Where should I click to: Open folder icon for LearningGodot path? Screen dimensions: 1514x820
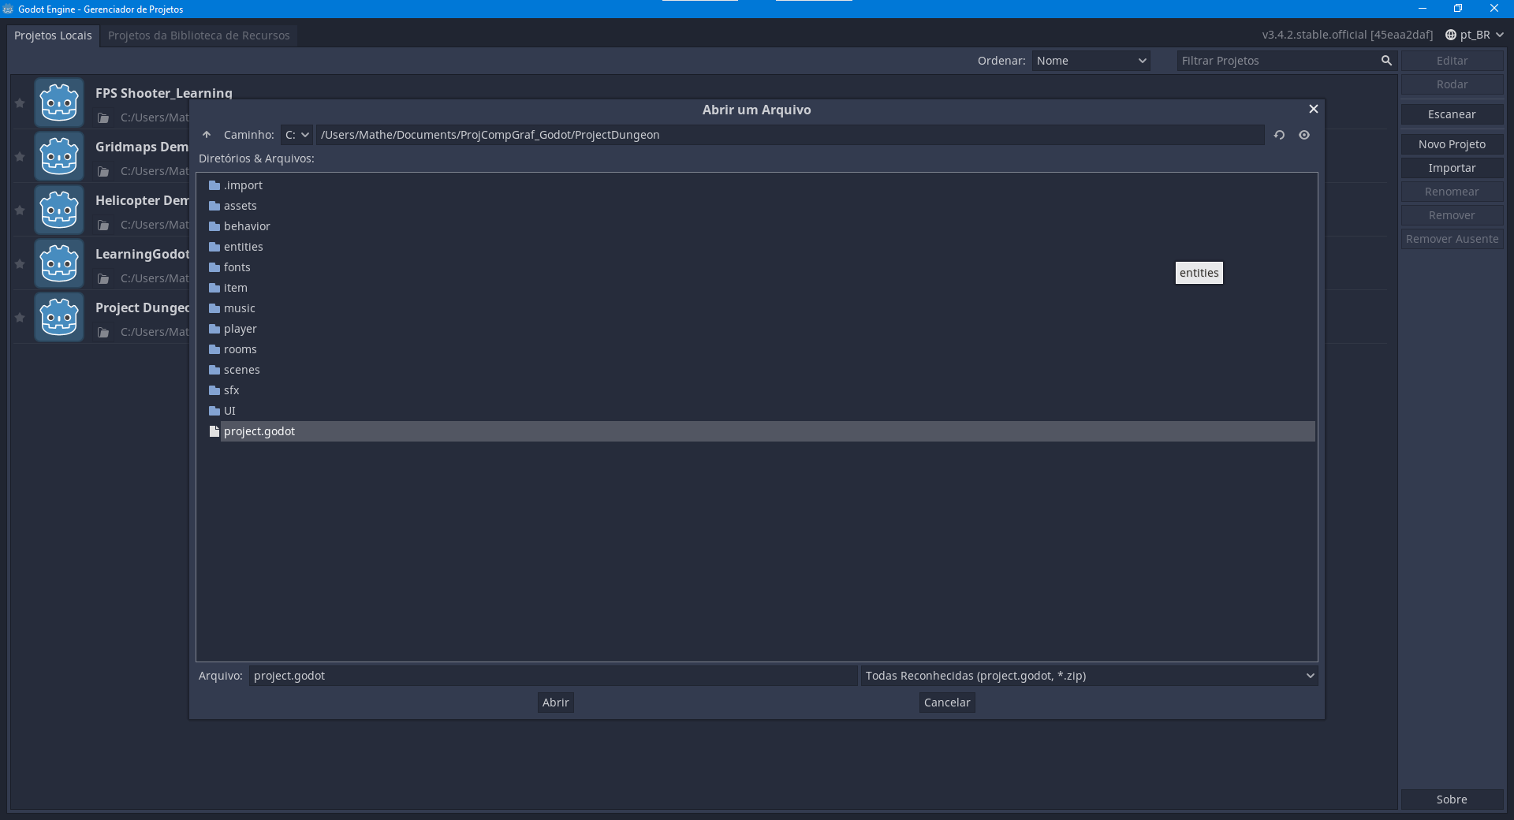click(x=103, y=278)
